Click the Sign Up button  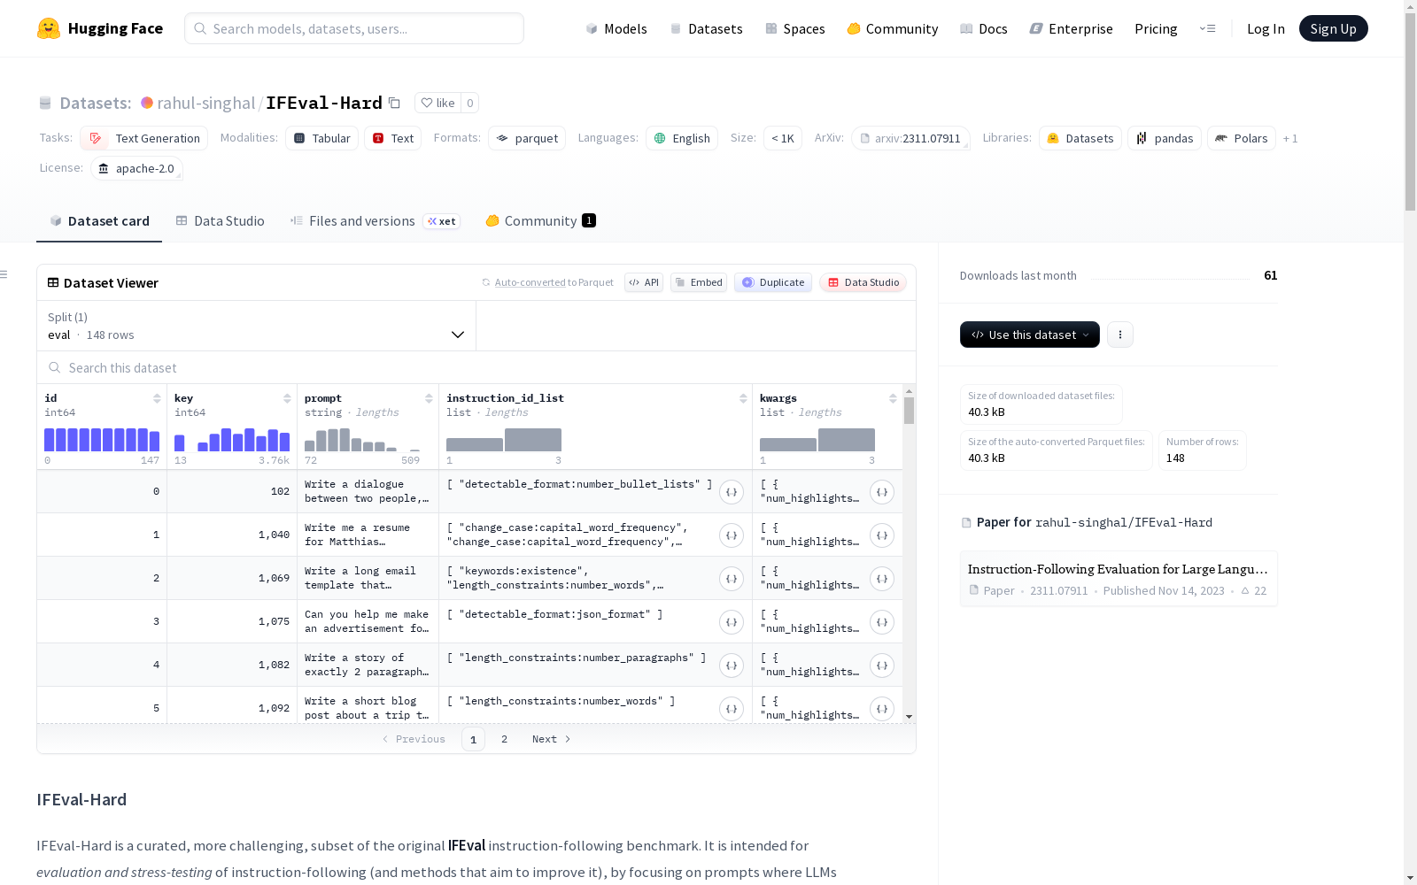1334,28
